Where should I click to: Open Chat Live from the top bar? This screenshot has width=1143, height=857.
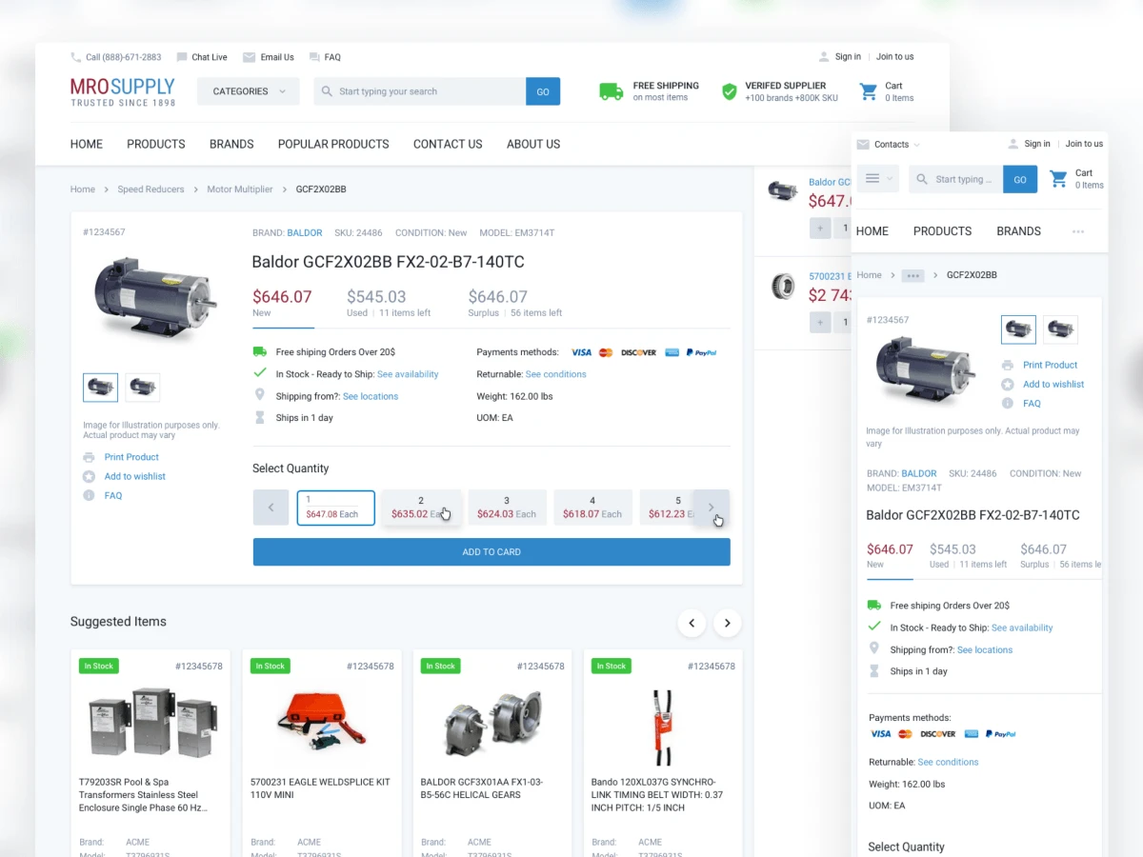click(x=201, y=57)
